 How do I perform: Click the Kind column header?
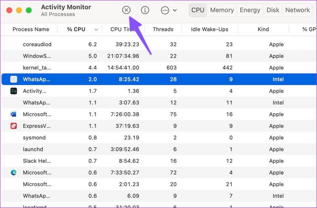(263, 30)
